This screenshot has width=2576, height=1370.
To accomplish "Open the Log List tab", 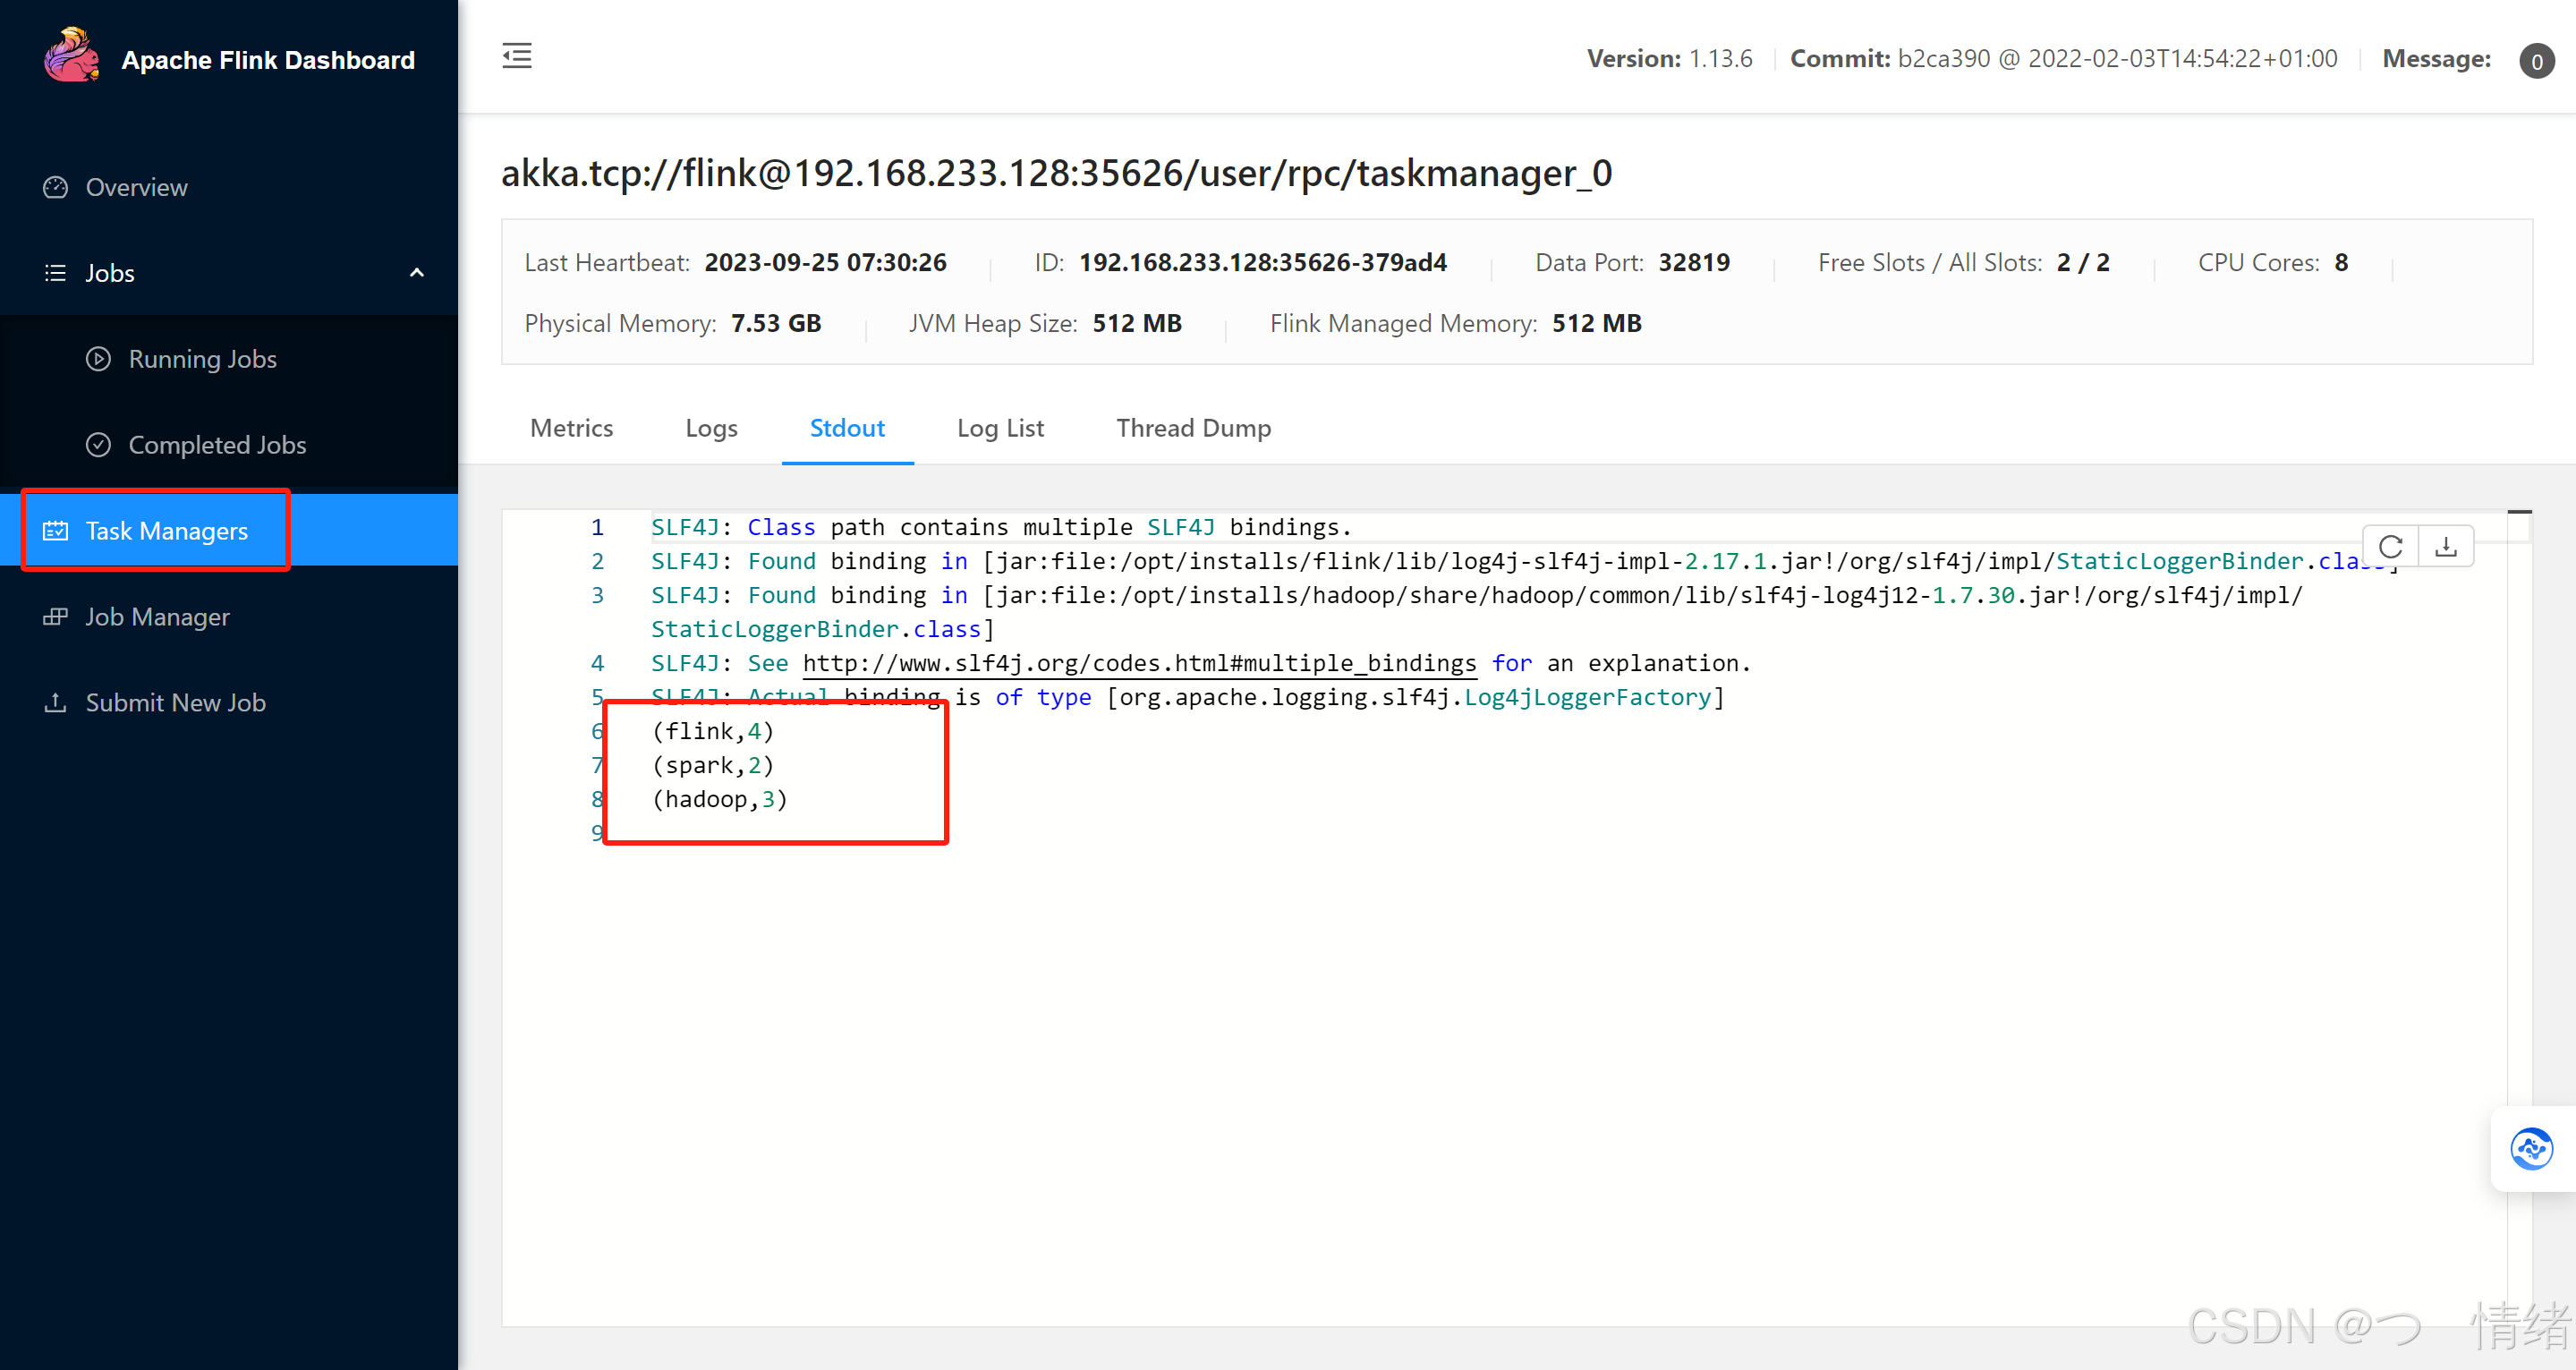I will (1000, 428).
